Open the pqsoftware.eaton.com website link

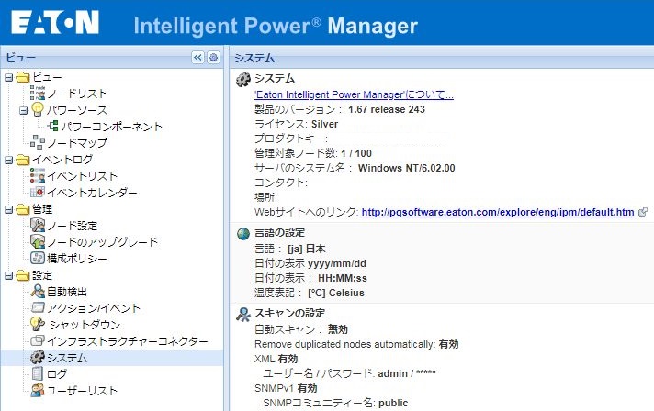[498, 212]
